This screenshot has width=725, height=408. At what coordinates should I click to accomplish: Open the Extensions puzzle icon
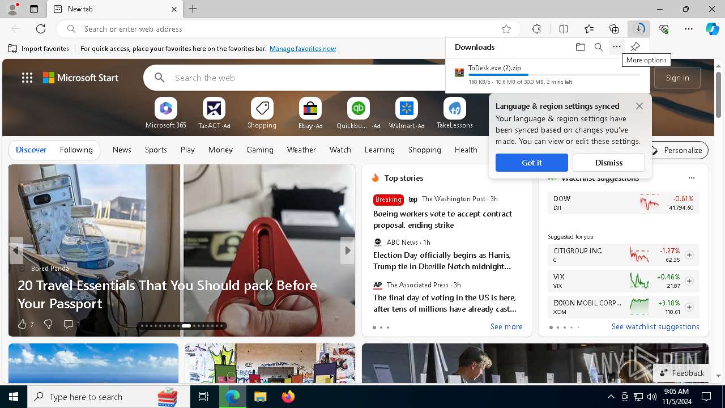536,29
